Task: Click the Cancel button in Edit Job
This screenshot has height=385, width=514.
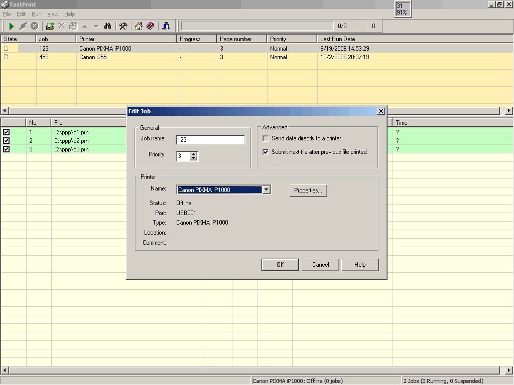Action: coord(320,265)
